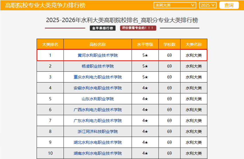244x159 pixels.
Task: Open 黄河水利职业技术学院 link
Action: (98, 55)
